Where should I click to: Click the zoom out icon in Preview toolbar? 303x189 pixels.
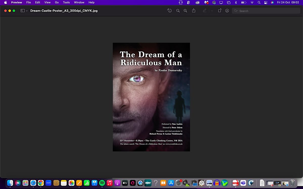pyautogui.click(x=178, y=11)
